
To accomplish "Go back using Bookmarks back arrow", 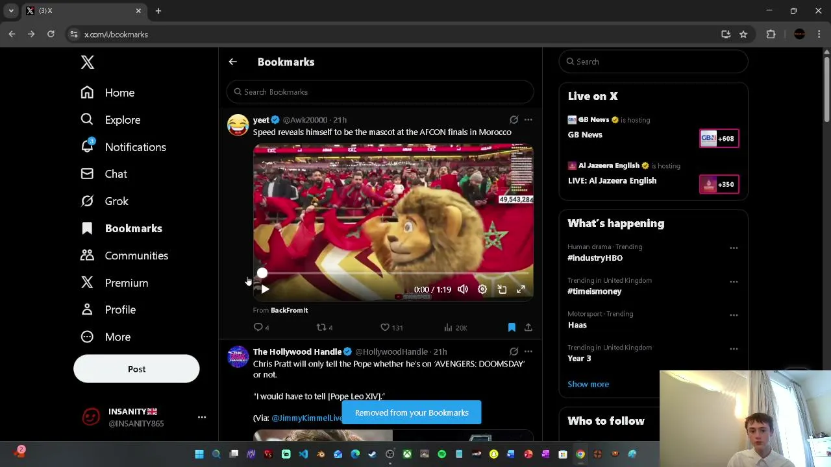I will tap(232, 62).
